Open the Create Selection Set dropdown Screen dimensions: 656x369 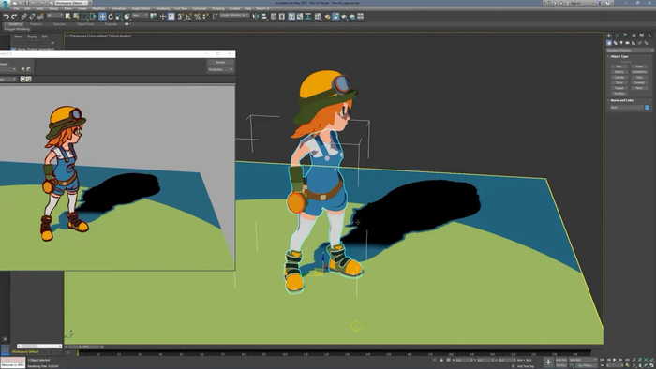coord(234,16)
